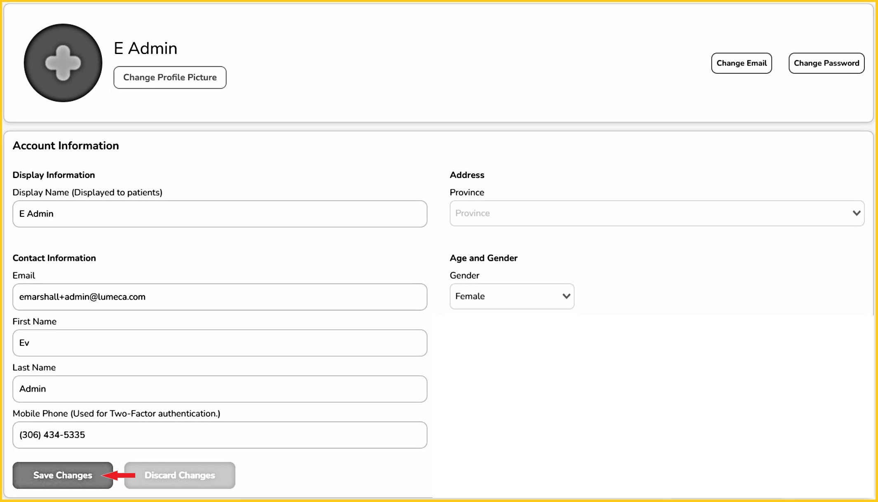Viewport: 878px width, 502px height.
Task: Click Change Profile Picture button
Action: [170, 77]
